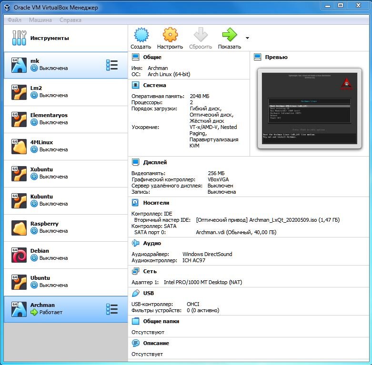Click the Вторичный мастер IDE label
The image size is (372, 365).
pyautogui.click(x=162, y=220)
